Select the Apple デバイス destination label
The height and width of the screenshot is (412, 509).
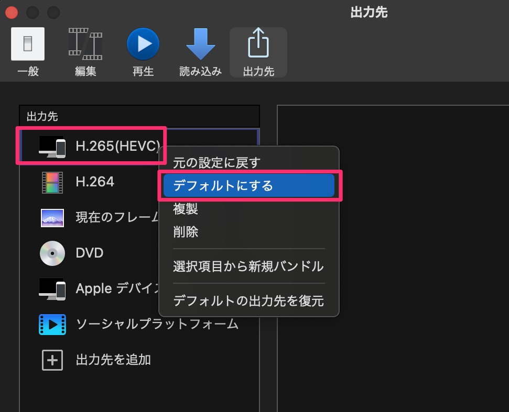tap(117, 288)
